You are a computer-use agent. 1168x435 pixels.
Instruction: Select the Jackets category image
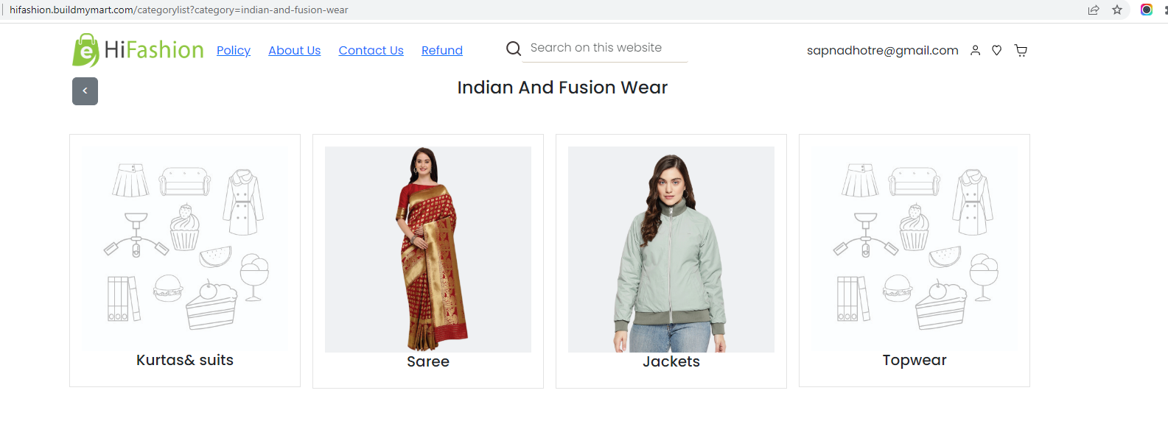pos(671,250)
